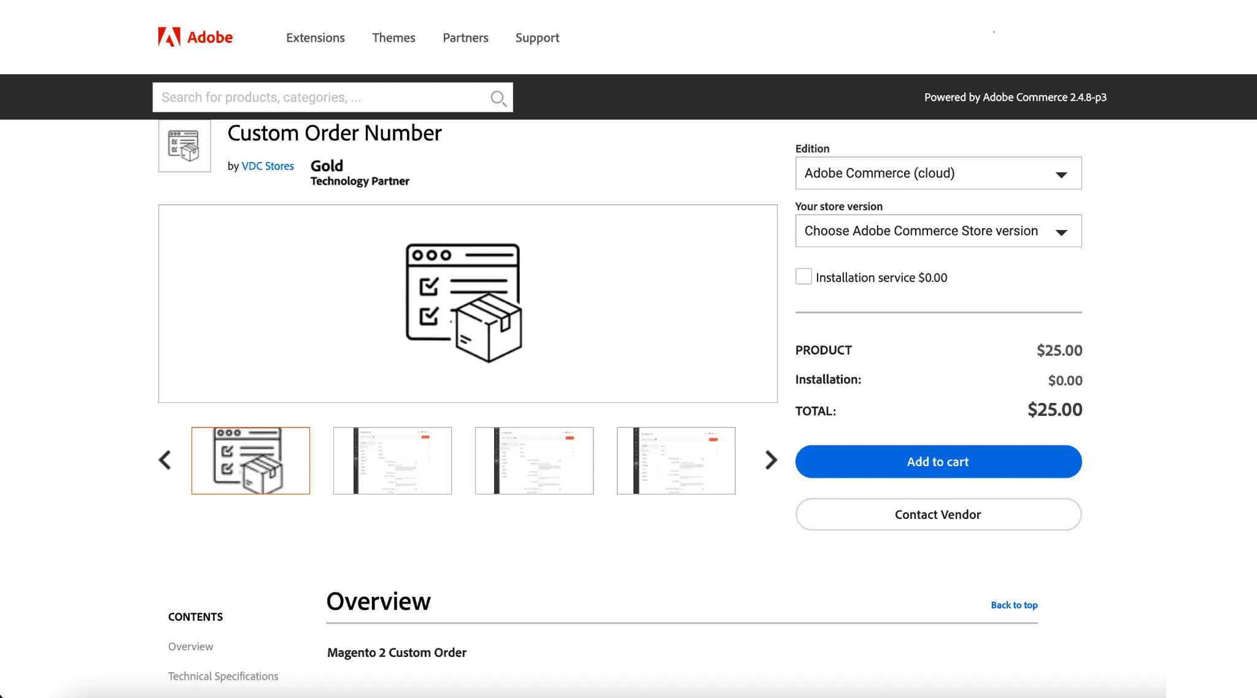
Task: Open the Edition dropdown
Action: (x=938, y=173)
